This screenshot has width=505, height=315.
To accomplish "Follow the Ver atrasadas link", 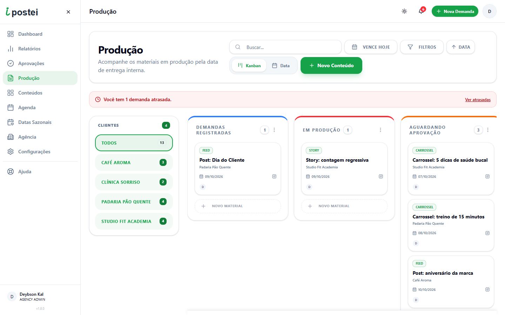I will click(x=478, y=100).
